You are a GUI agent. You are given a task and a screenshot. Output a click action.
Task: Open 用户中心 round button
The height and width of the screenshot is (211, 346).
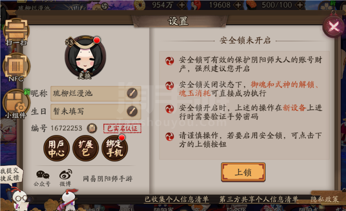56,148
